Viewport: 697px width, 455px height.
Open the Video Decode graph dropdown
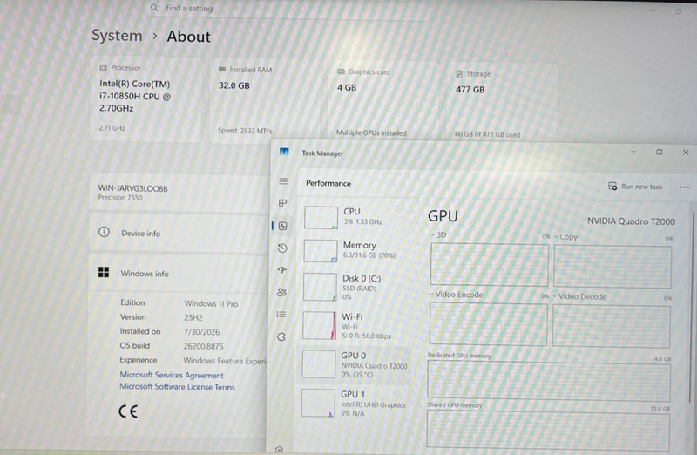[x=555, y=296]
